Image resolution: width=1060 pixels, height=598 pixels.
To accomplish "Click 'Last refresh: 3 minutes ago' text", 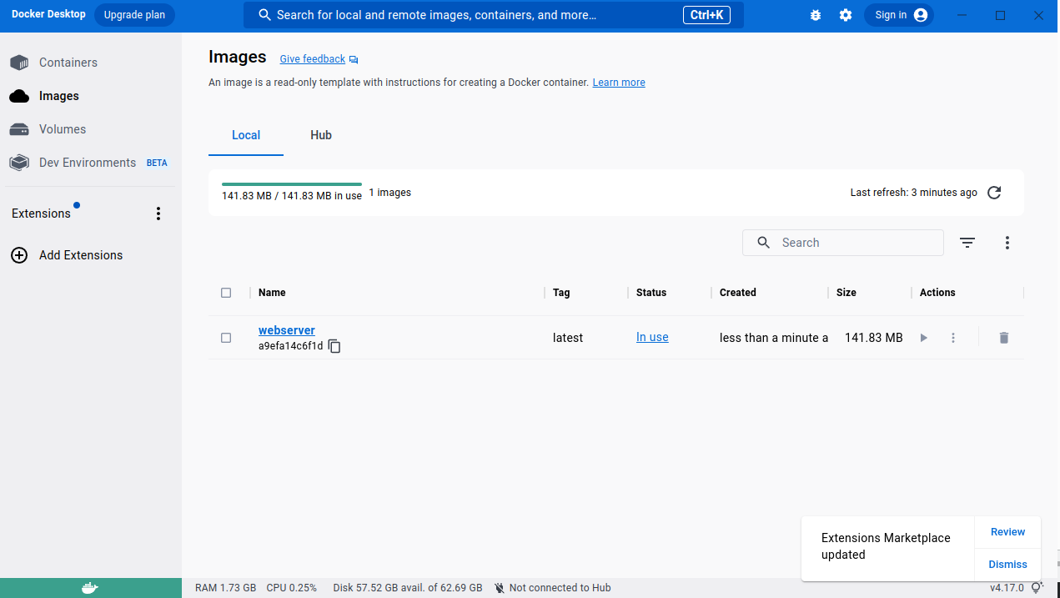I will coord(914,193).
